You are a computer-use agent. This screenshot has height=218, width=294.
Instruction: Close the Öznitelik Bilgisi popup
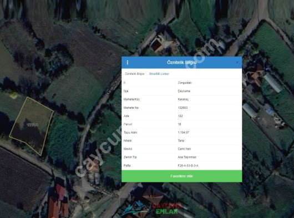pyautogui.click(x=237, y=63)
